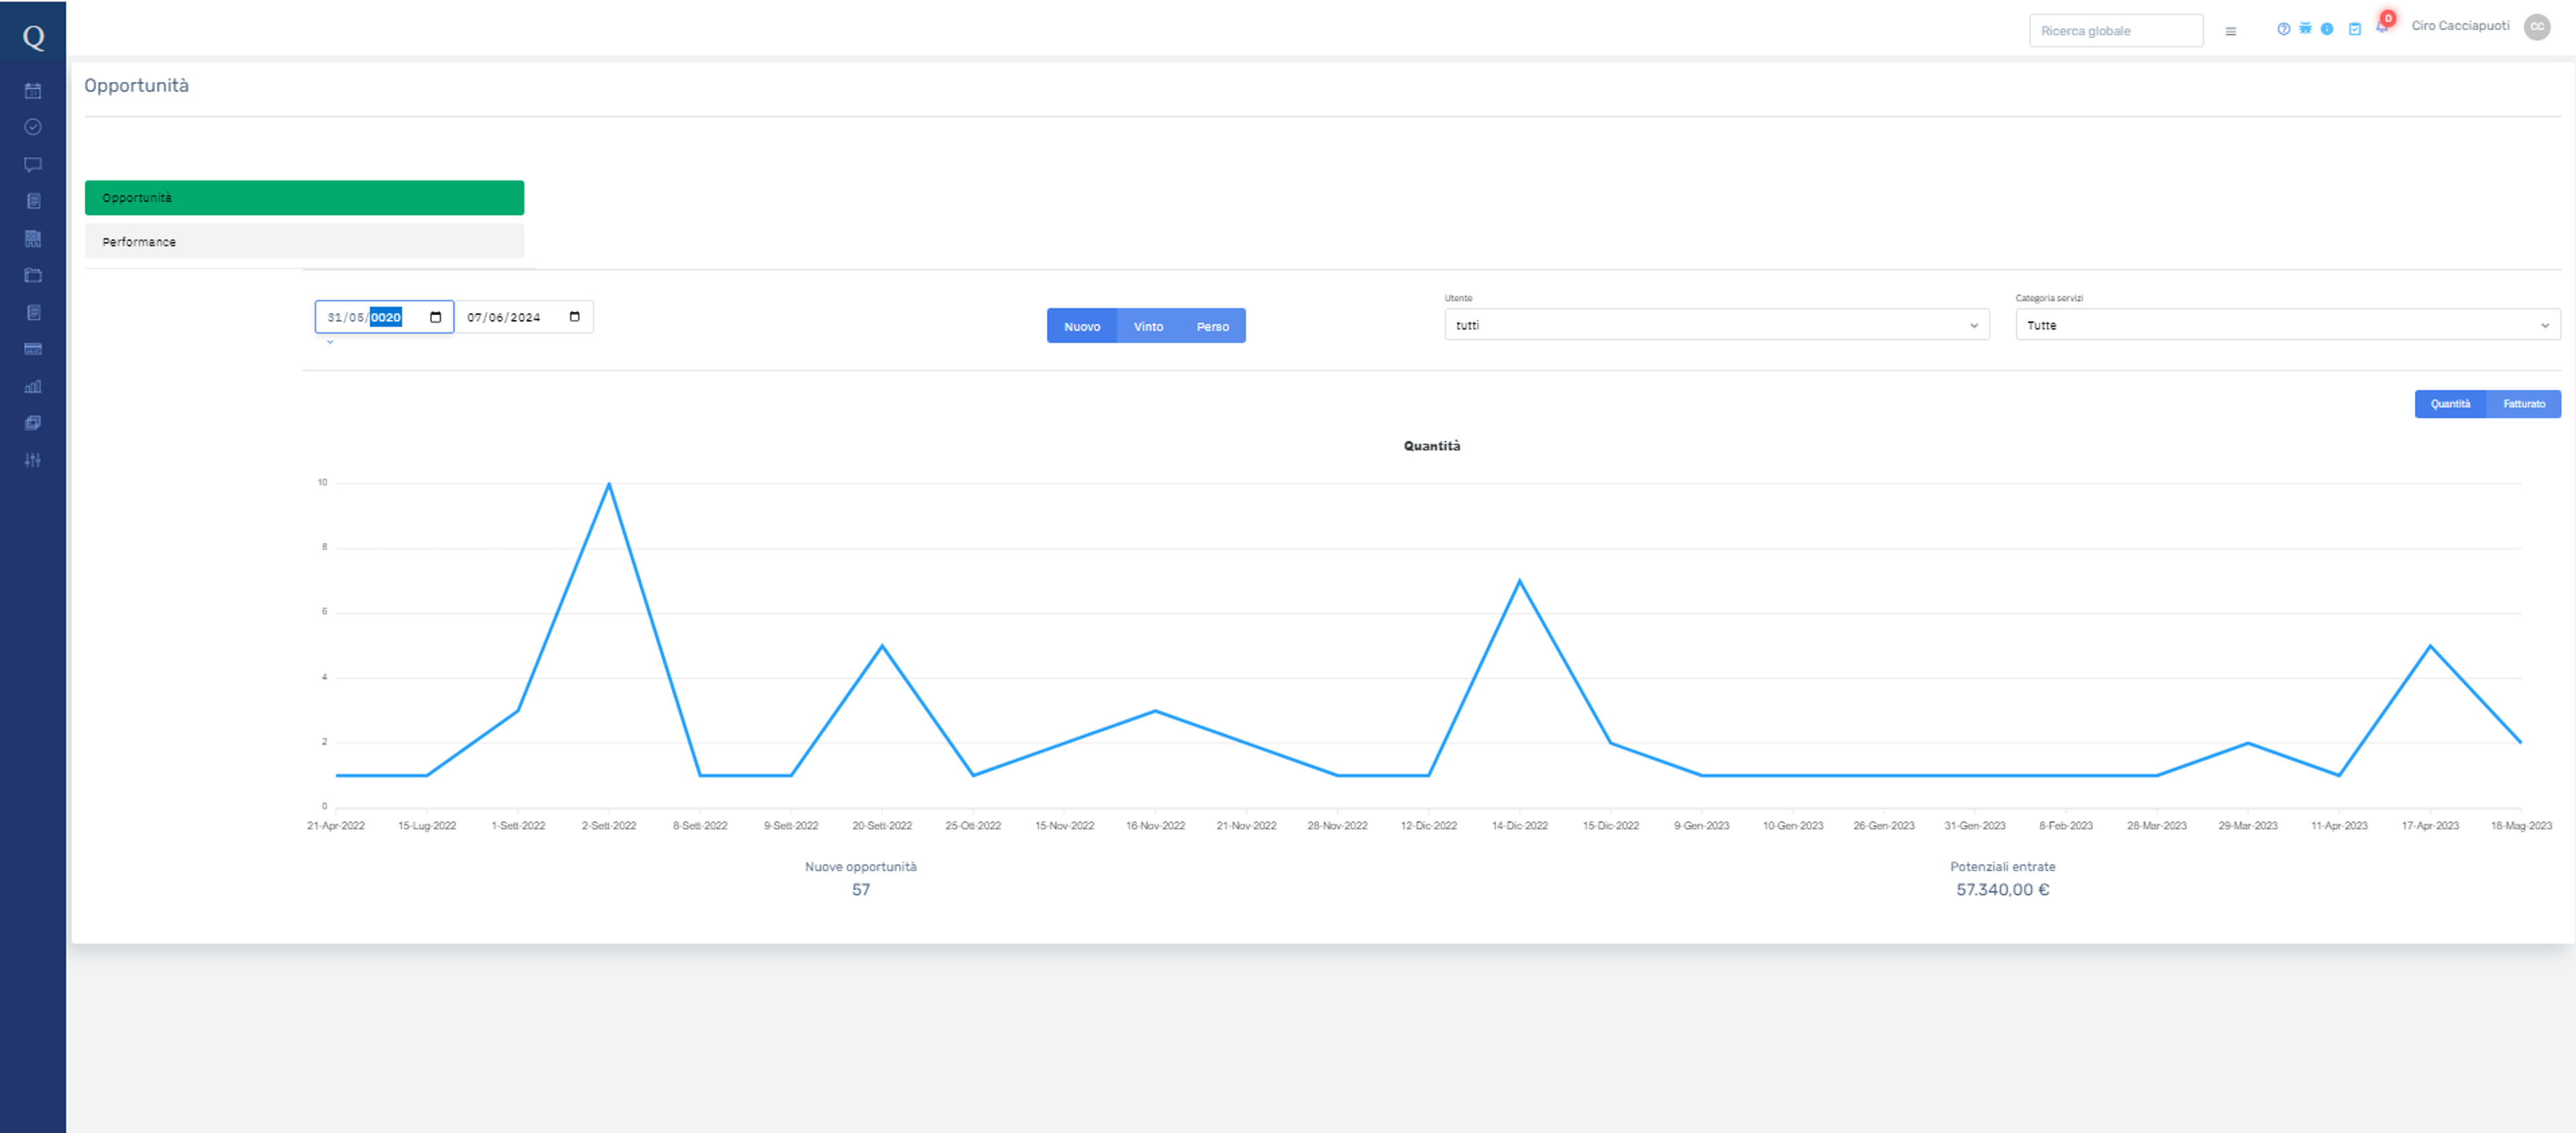Open the notebook icon below the chat bubble
The image size is (2576, 1133).
(33, 201)
